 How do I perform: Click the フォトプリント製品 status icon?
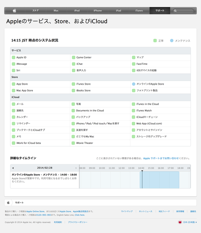pos(133,90)
